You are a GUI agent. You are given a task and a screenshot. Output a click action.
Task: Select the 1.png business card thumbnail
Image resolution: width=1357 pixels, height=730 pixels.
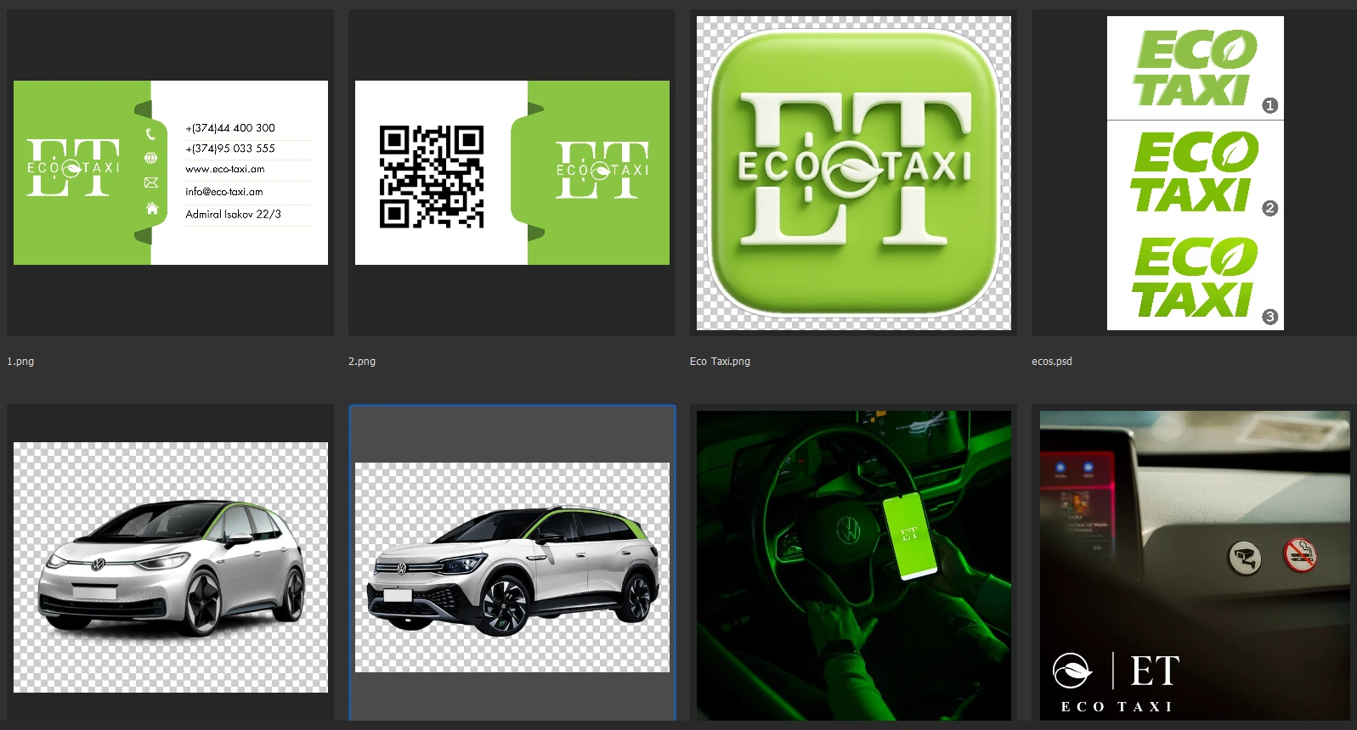pos(170,172)
